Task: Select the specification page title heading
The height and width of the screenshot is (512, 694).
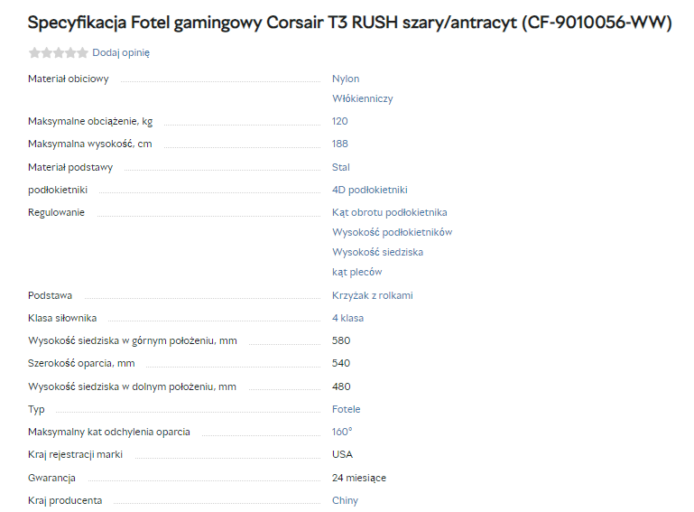Action: tap(349, 23)
